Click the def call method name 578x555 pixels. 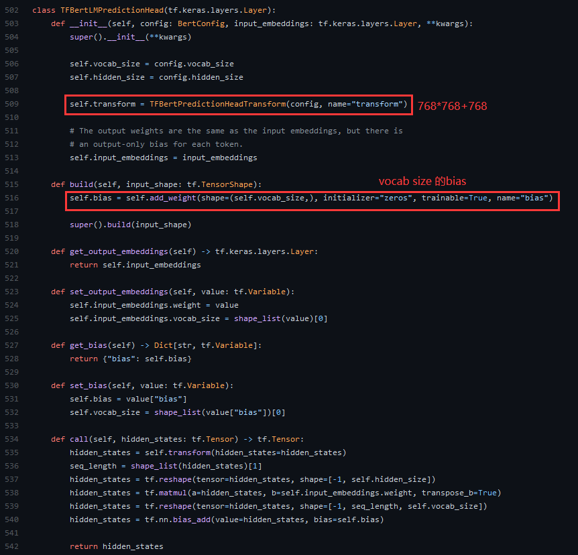[x=79, y=439]
